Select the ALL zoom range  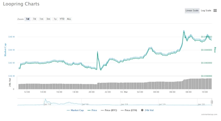(69, 19)
